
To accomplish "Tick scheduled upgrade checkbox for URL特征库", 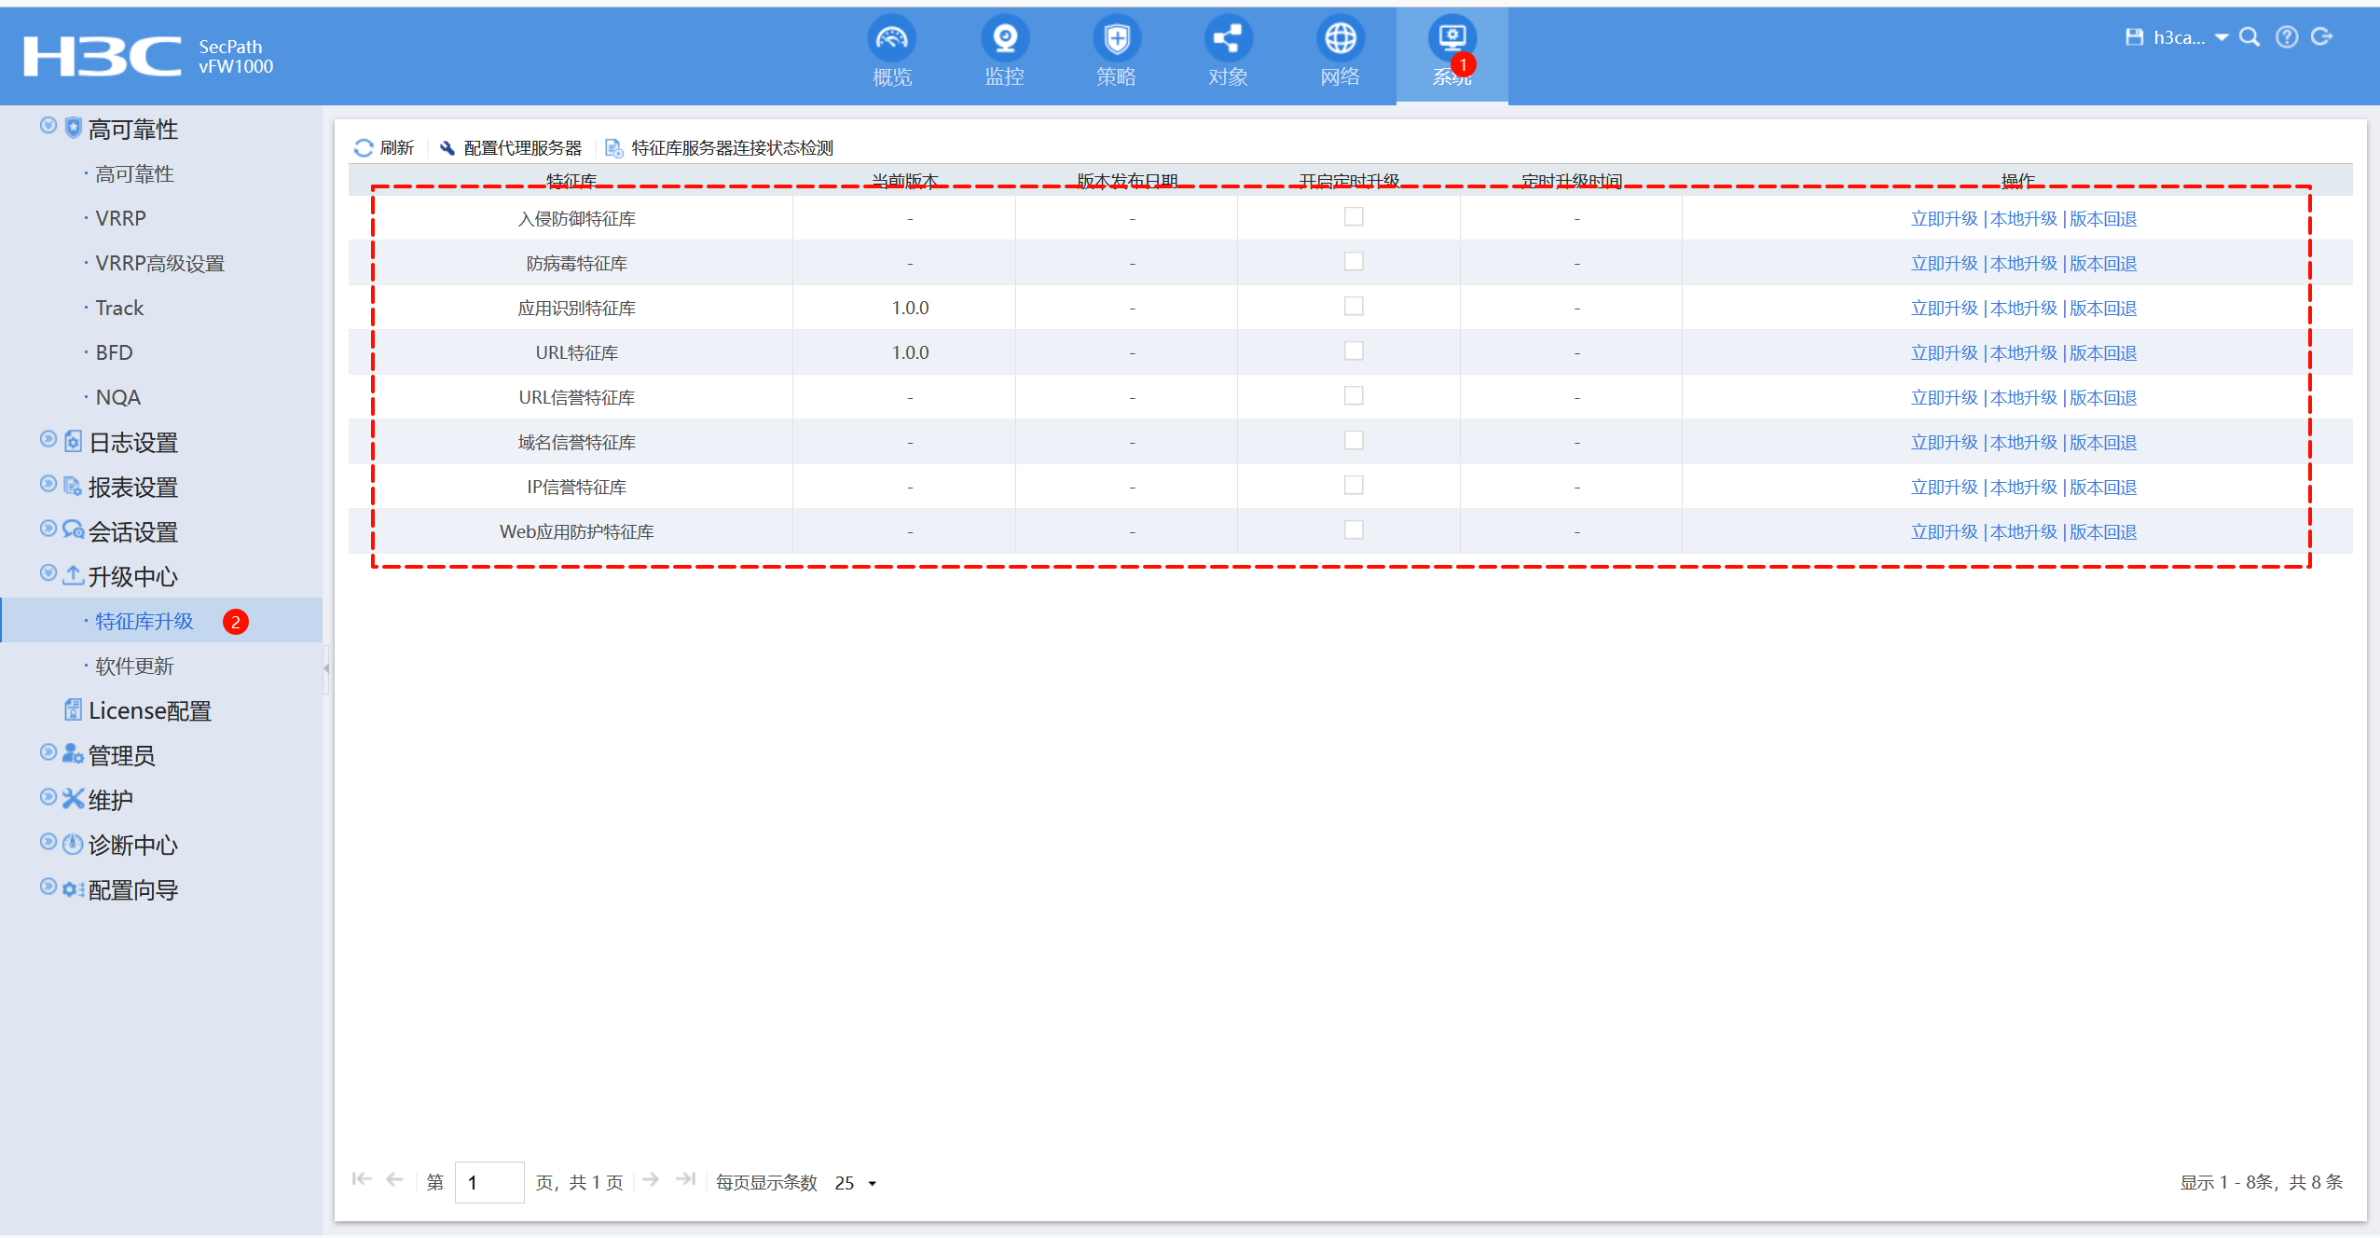I will coord(1354,351).
